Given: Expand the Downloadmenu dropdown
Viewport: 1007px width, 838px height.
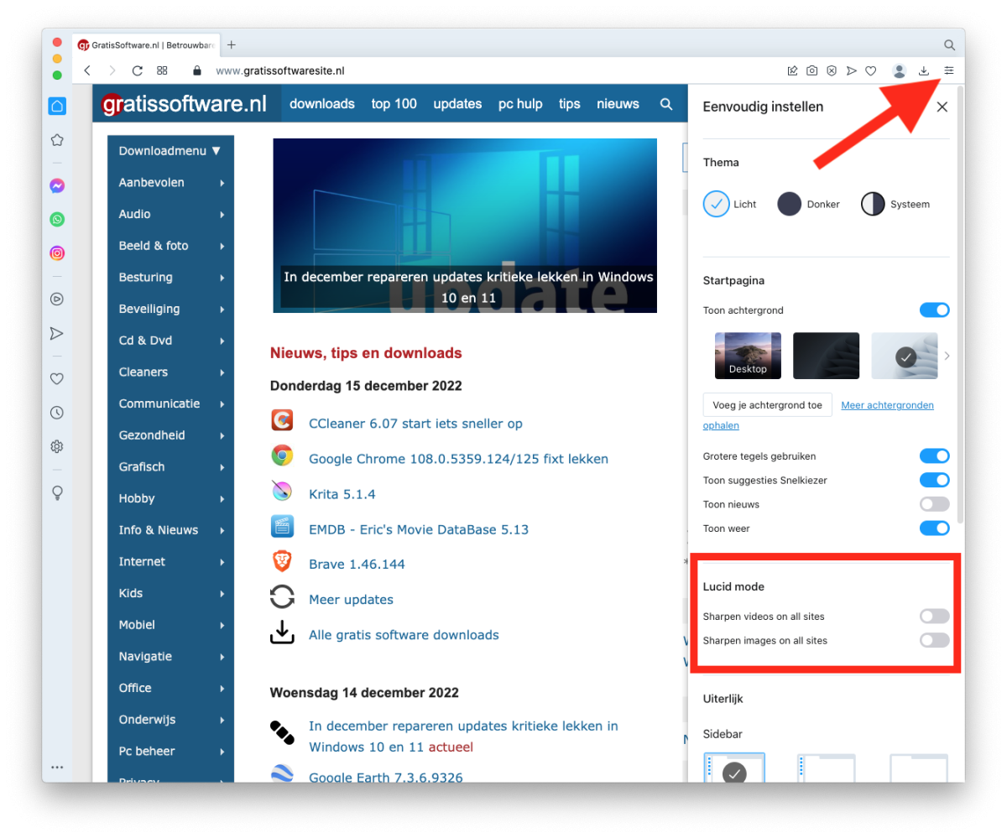Looking at the screenshot, I should [170, 151].
